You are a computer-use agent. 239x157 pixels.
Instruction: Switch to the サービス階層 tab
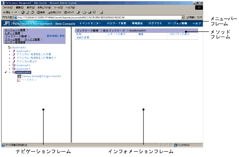click(x=32, y=39)
